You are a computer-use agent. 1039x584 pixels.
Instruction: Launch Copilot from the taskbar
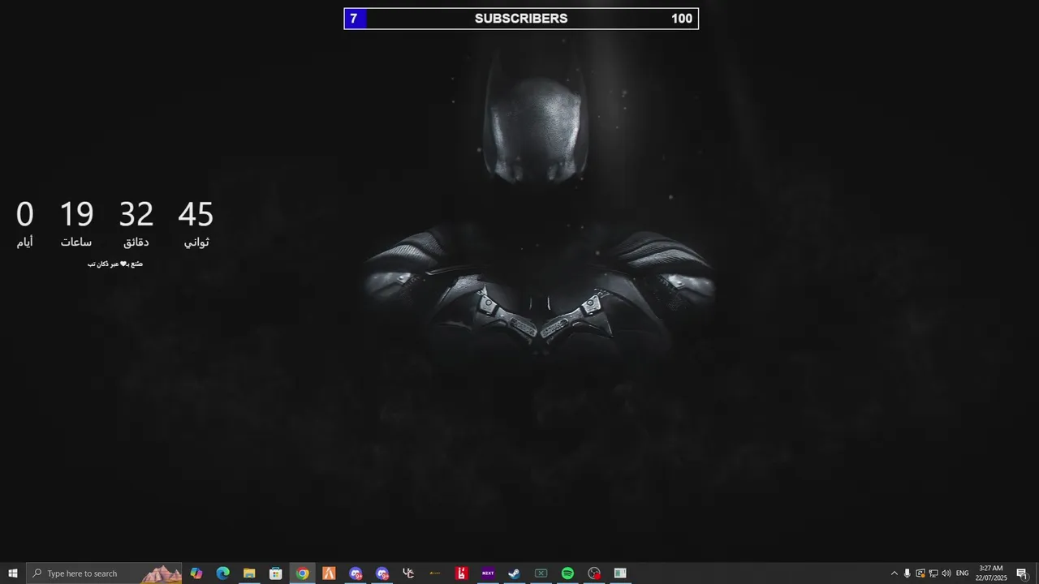pos(196,573)
